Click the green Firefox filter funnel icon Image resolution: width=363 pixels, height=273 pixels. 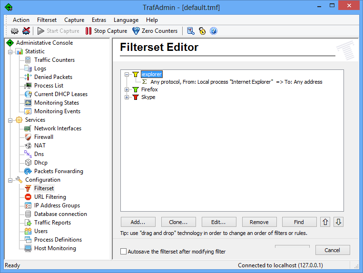[136, 89]
